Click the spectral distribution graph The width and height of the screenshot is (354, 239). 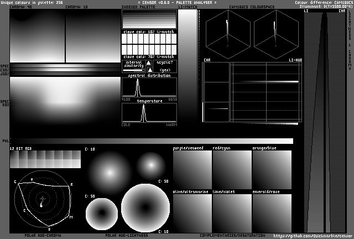coord(149,87)
